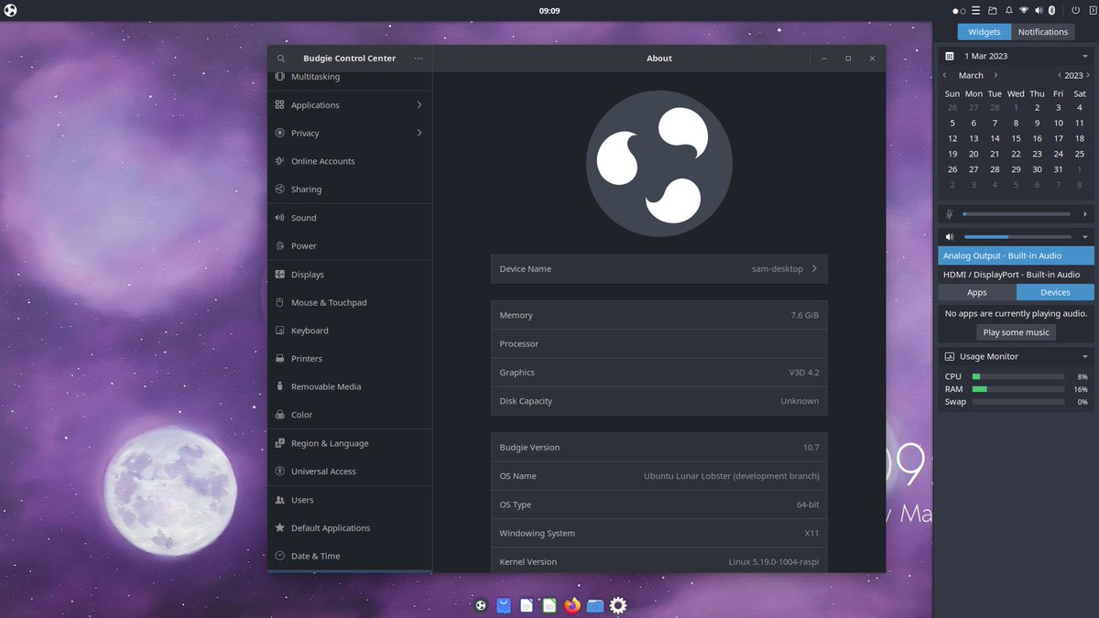Open the Wi-Fi network indicator

(1024, 10)
